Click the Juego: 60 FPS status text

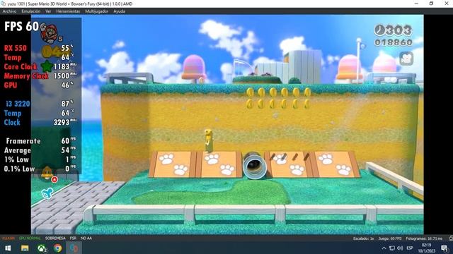coord(390,238)
